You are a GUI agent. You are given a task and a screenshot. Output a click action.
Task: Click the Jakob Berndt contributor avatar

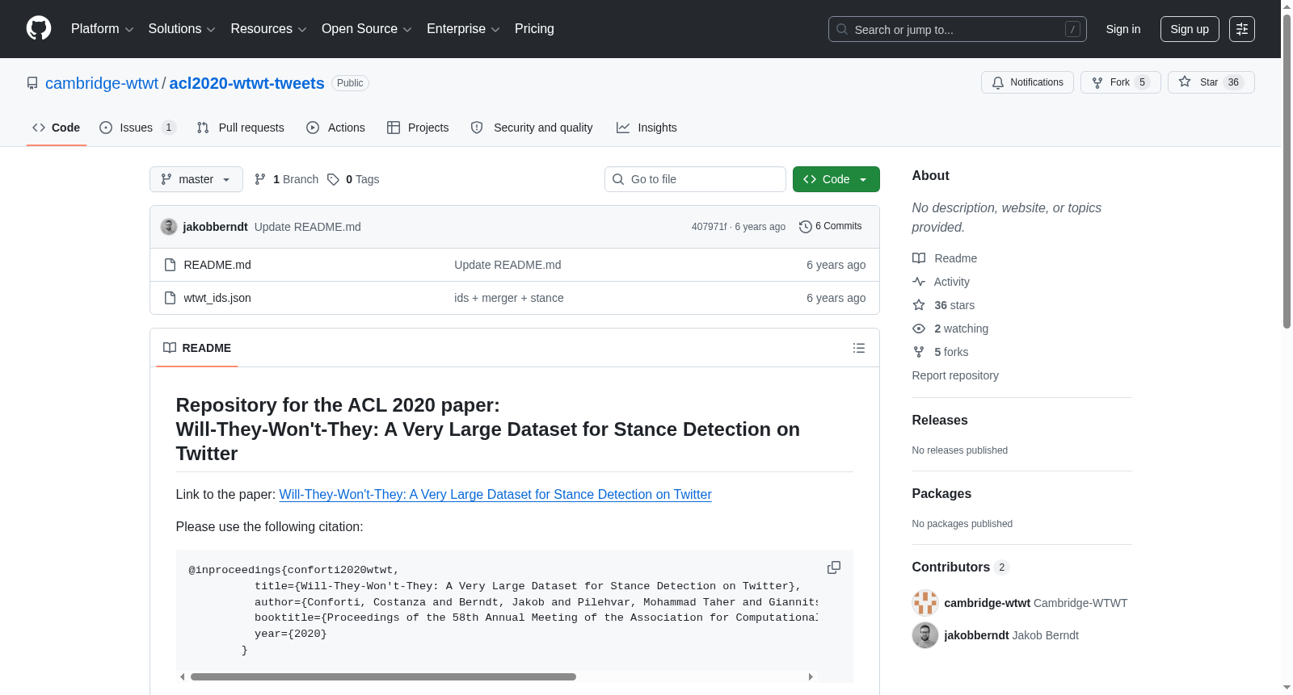925,635
